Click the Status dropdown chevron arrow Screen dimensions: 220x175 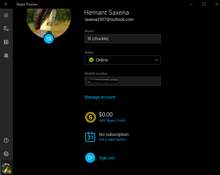pyautogui.click(x=156, y=60)
